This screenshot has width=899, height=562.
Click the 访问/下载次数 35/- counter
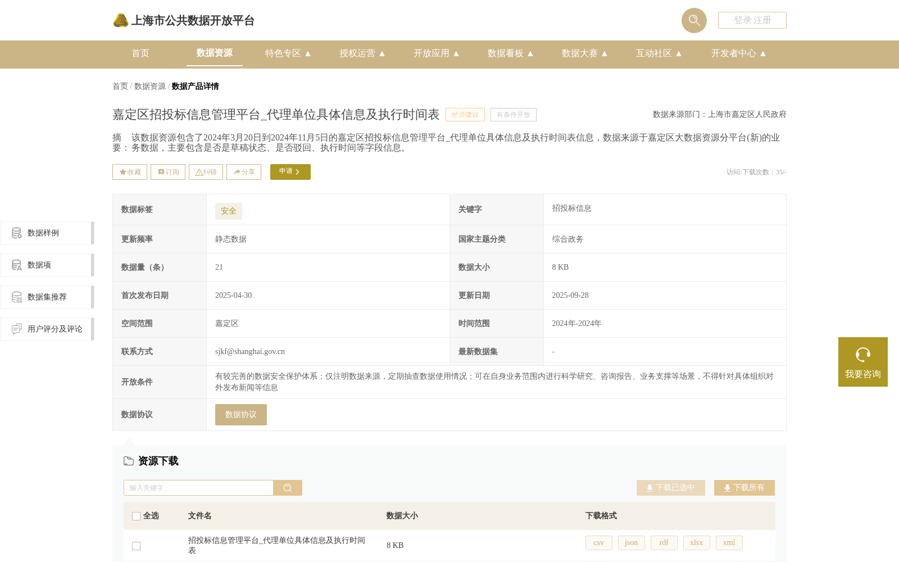pos(756,172)
